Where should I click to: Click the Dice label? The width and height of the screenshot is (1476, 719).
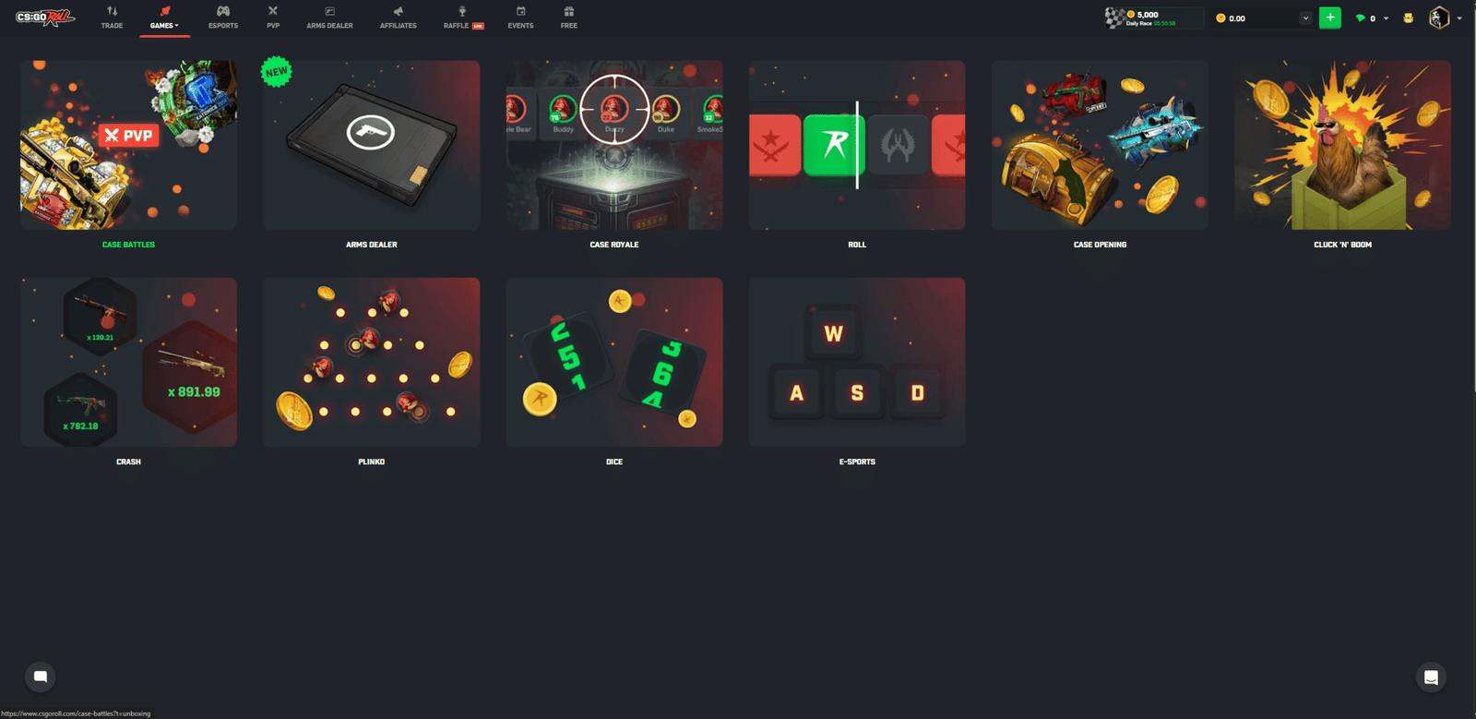(x=614, y=461)
